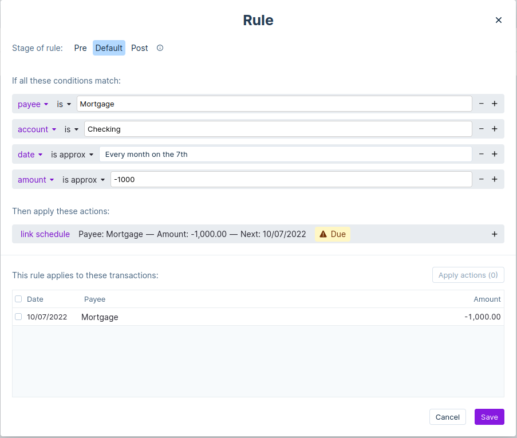
Task: Click the Cancel button
Action: pyautogui.click(x=447, y=417)
